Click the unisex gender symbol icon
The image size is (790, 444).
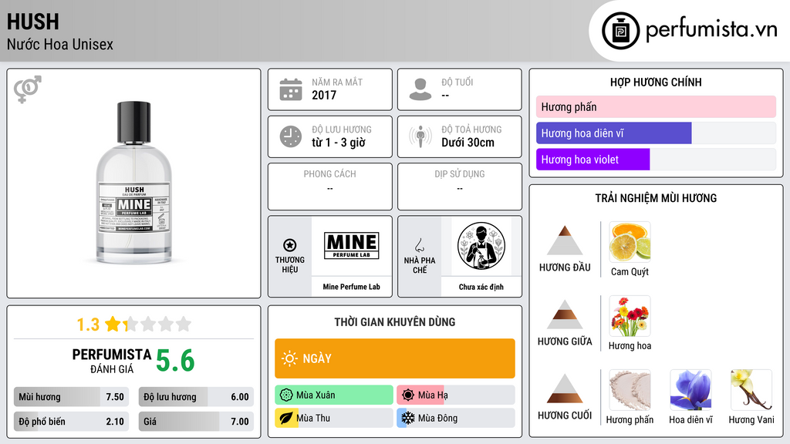pos(28,89)
